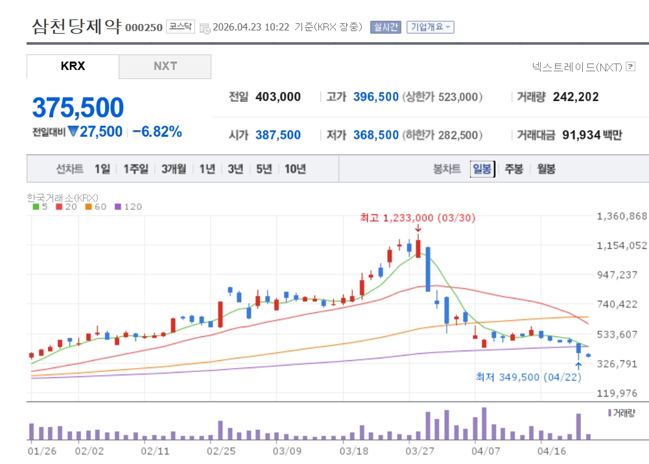Click the opening price value 387,500

[x=277, y=135]
